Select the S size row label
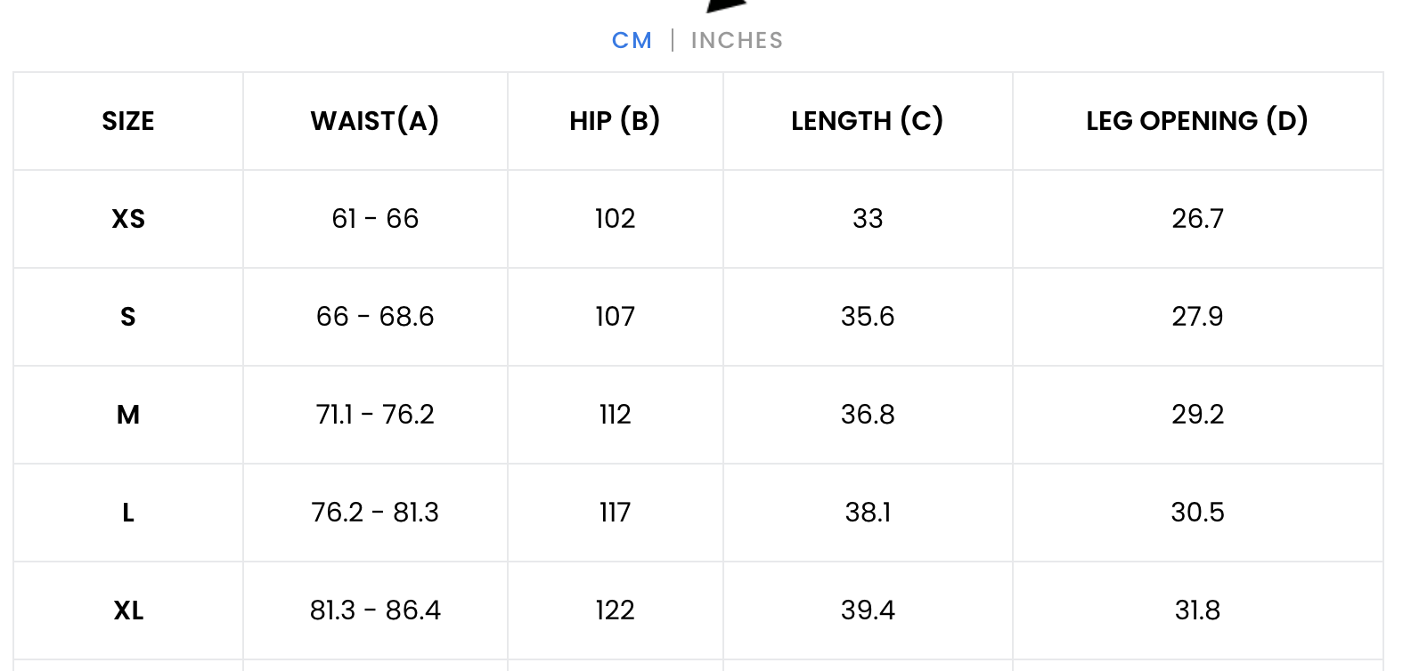Screen dimensions: 1411x671 (128, 317)
